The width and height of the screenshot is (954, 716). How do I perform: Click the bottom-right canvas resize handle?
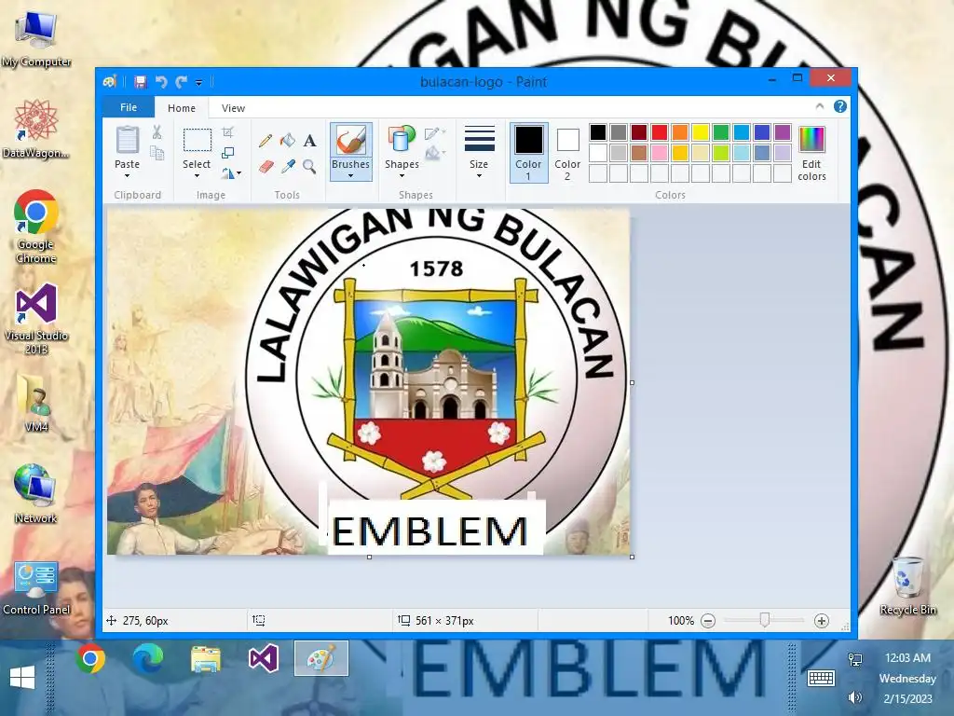coord(633,558)
